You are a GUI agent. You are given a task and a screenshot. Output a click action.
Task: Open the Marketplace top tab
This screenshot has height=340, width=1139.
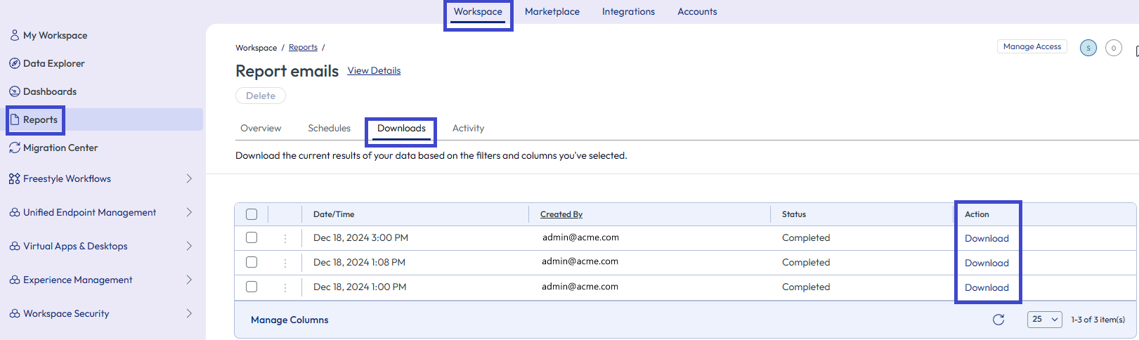552,12
